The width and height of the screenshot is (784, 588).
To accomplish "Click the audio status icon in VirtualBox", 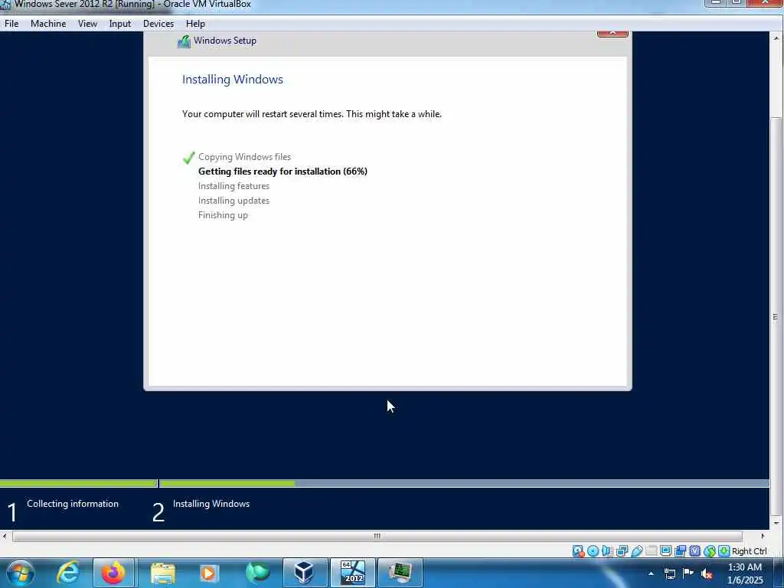I will coord(607,551).
